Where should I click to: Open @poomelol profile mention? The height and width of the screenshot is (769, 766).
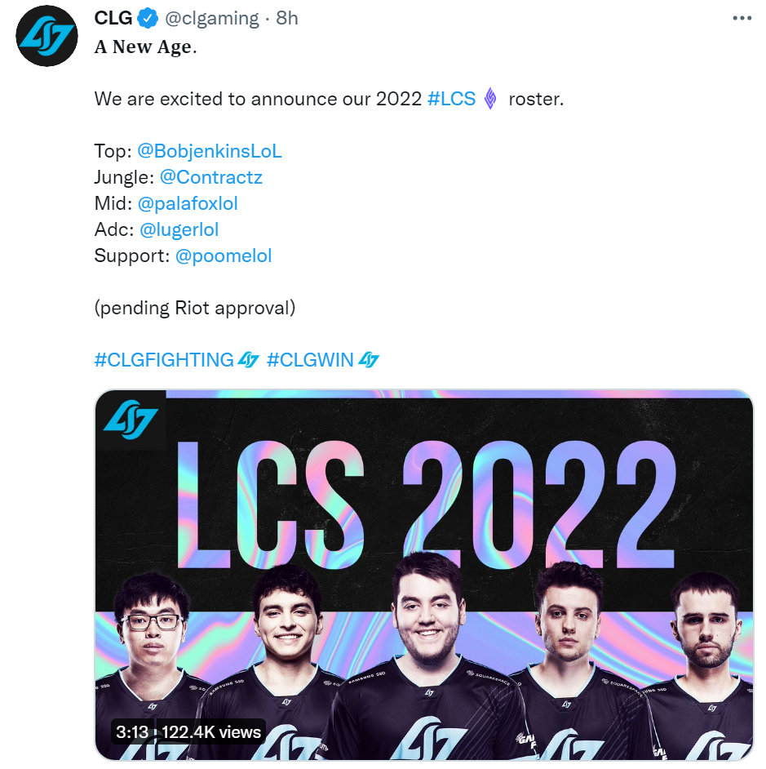point(224,256)
